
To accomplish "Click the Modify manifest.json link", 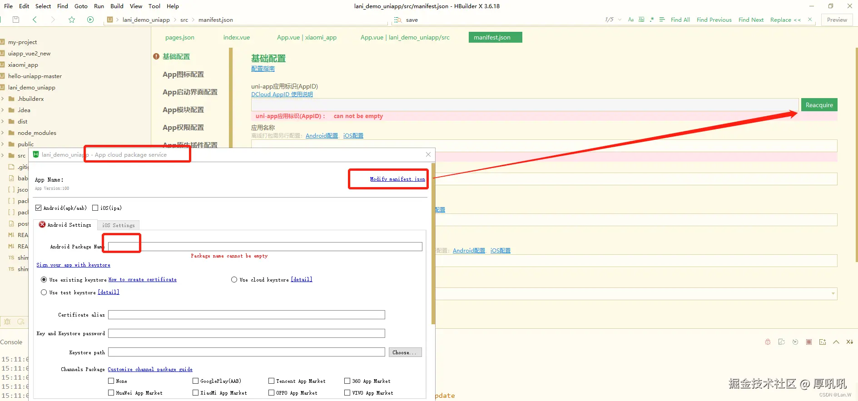I will (x=397, y=179).
